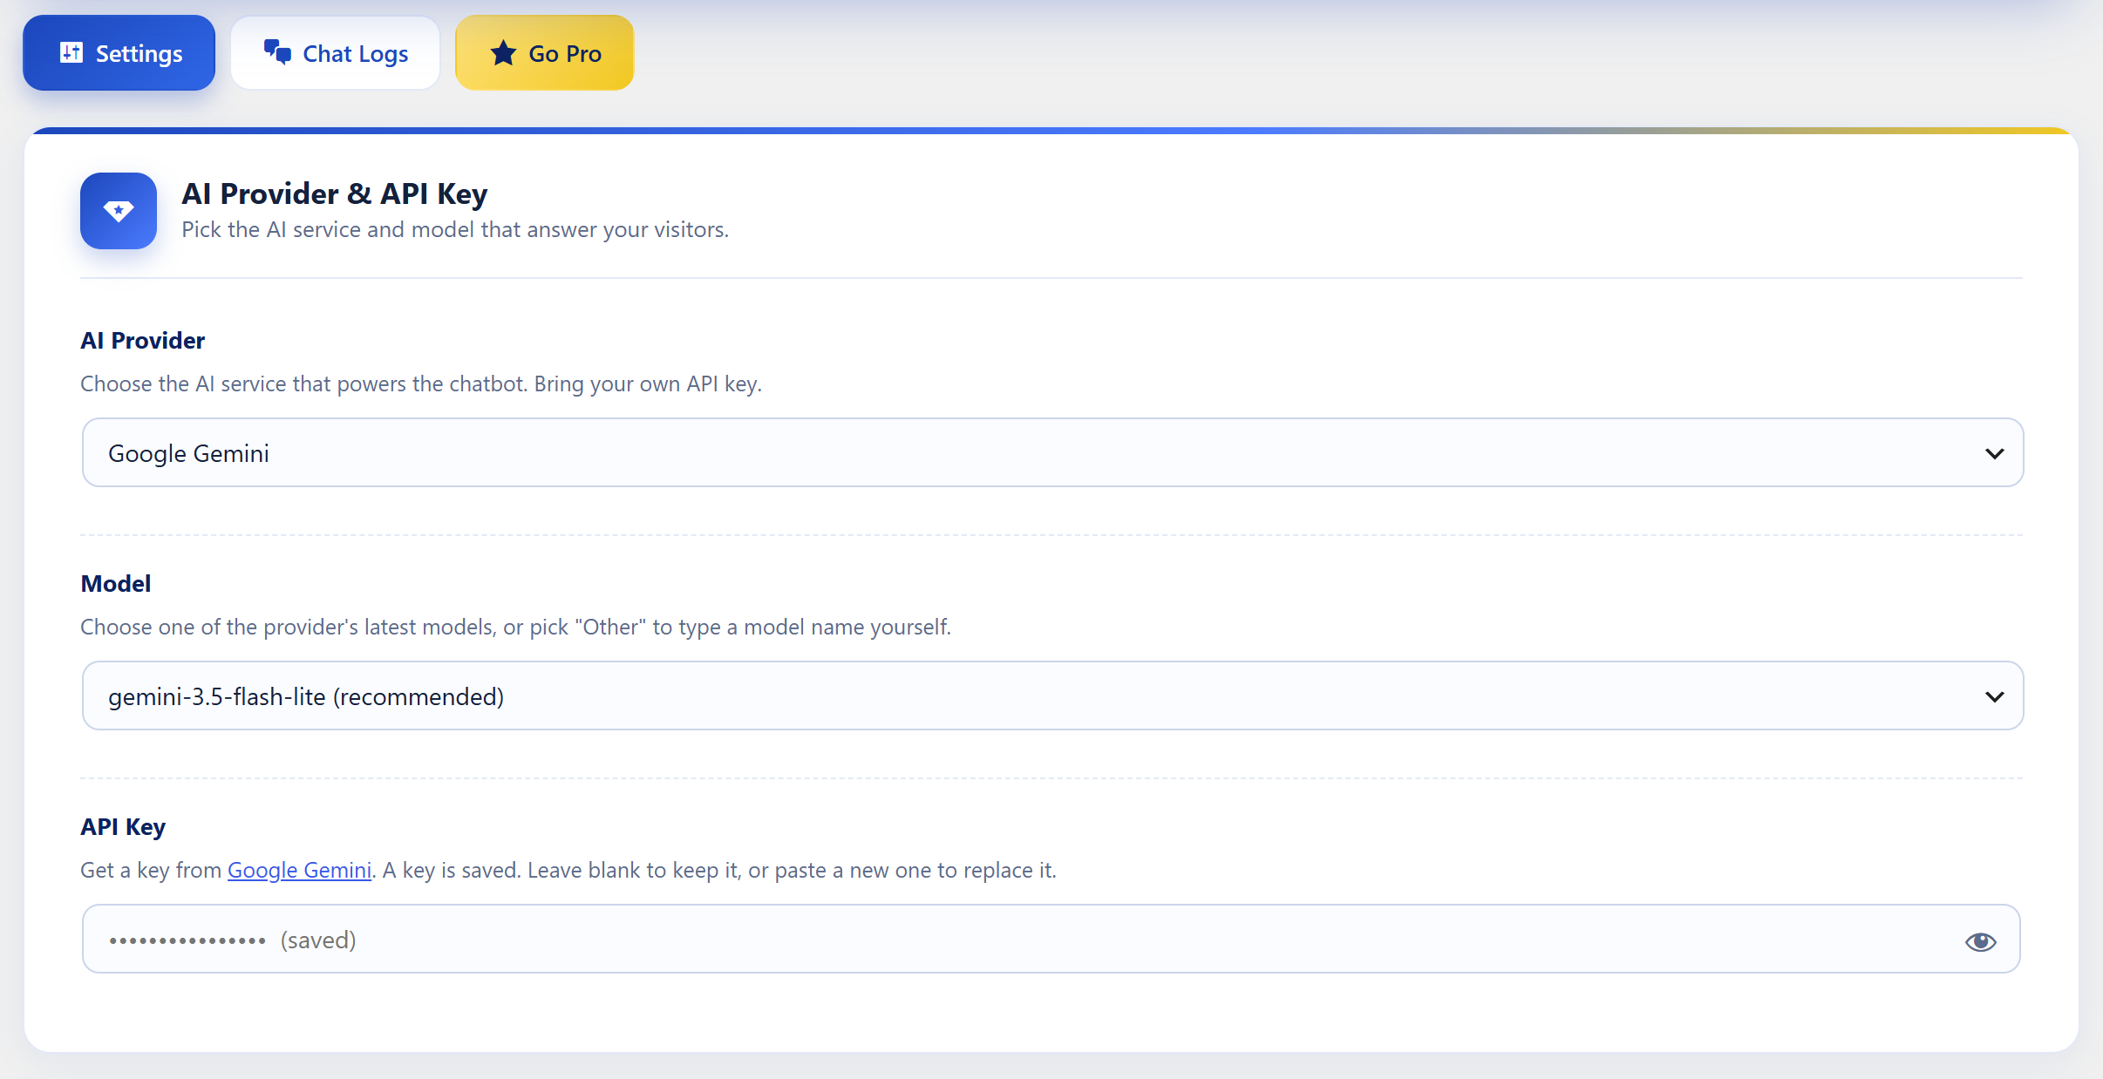Open the Model dropdown showing gemini-3.5-flash-lite
Image resolution: width=2103 pixels, height=1079 pixels.
tap(1052, 696)
